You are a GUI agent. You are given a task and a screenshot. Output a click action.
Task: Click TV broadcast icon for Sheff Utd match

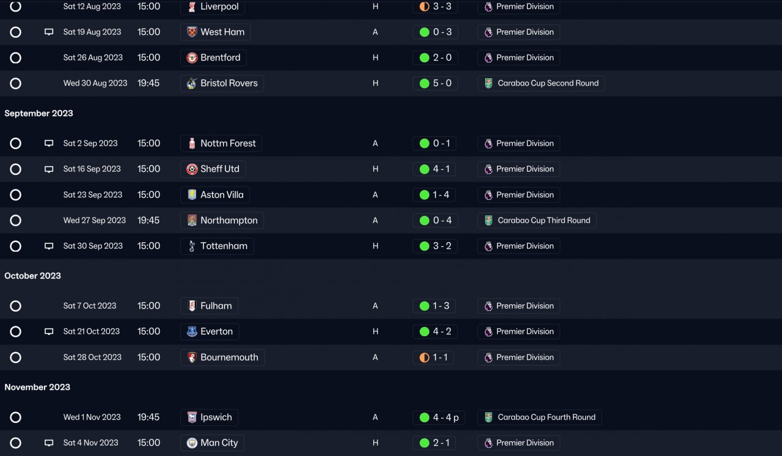[49, 169]
